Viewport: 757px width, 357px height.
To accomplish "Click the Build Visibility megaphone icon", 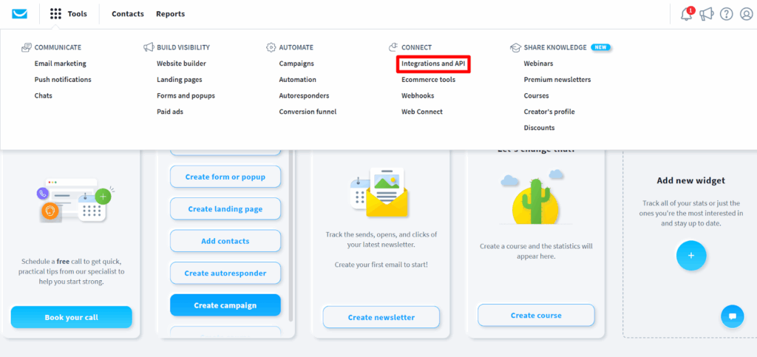I will pyautogui.click(x=149, y=47).
